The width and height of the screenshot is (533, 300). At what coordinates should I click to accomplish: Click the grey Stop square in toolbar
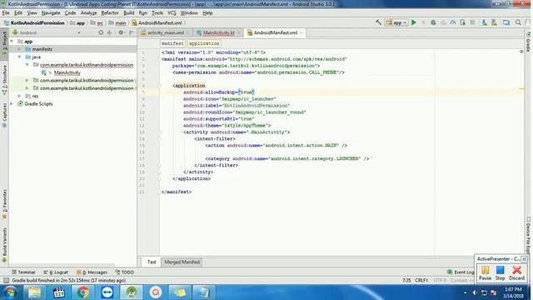[x=472, y=22]
